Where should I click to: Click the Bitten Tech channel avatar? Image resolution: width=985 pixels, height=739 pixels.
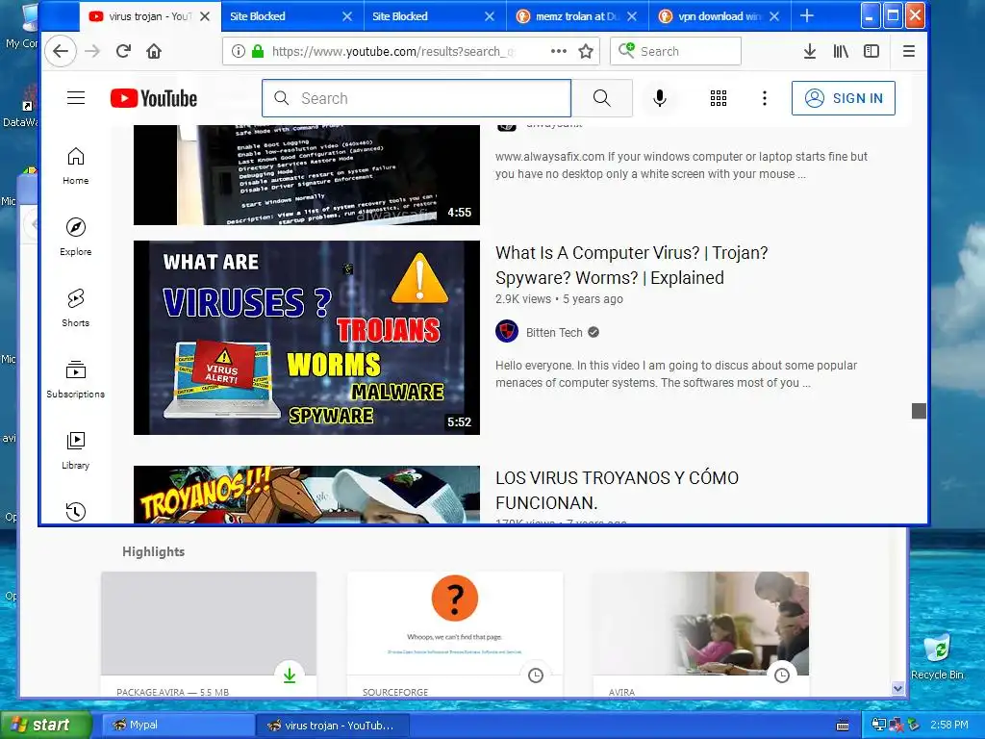(507, 332)
